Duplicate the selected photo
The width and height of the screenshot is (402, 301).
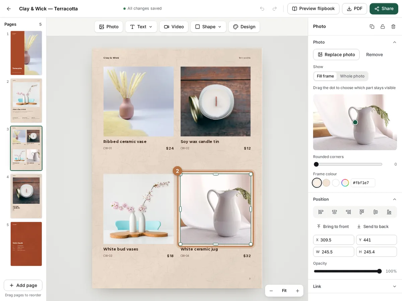pyautogui.click(x=372, y=26)
